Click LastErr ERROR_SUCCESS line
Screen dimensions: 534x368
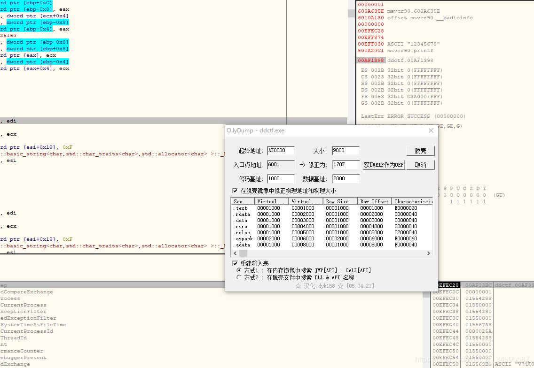click(x=413, y=116)
